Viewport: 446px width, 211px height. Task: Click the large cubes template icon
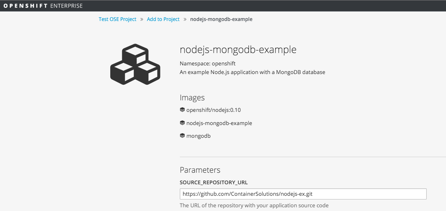pyautogui.click(x=135, y=65)
